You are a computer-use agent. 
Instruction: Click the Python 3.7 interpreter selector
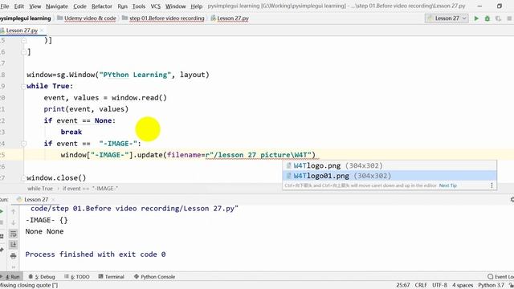pos(491,285)
